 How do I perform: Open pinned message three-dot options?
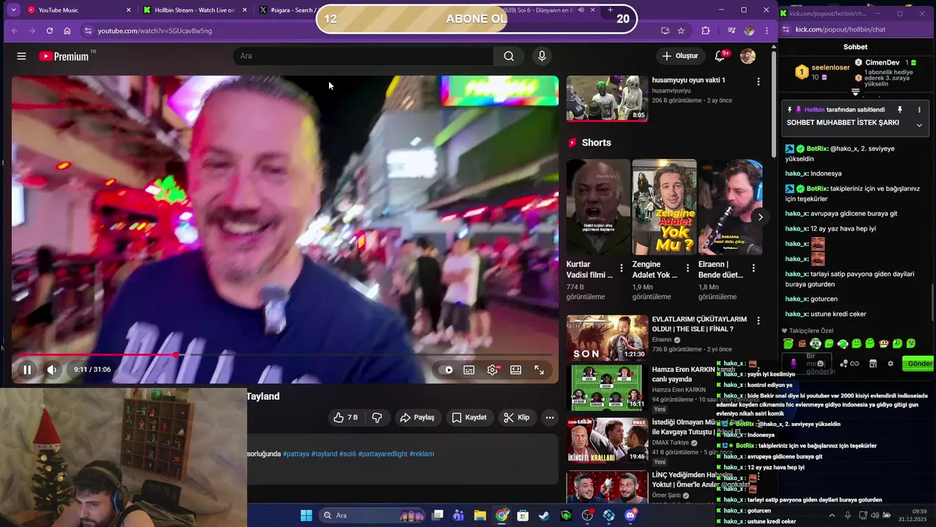(919, 110)
